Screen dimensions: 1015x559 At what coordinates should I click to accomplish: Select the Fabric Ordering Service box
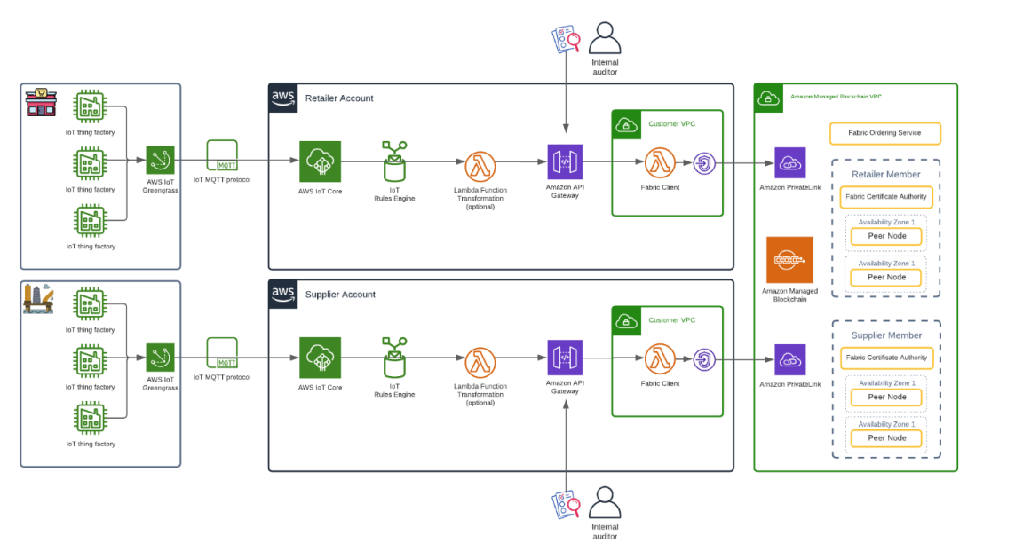(884, 133)
